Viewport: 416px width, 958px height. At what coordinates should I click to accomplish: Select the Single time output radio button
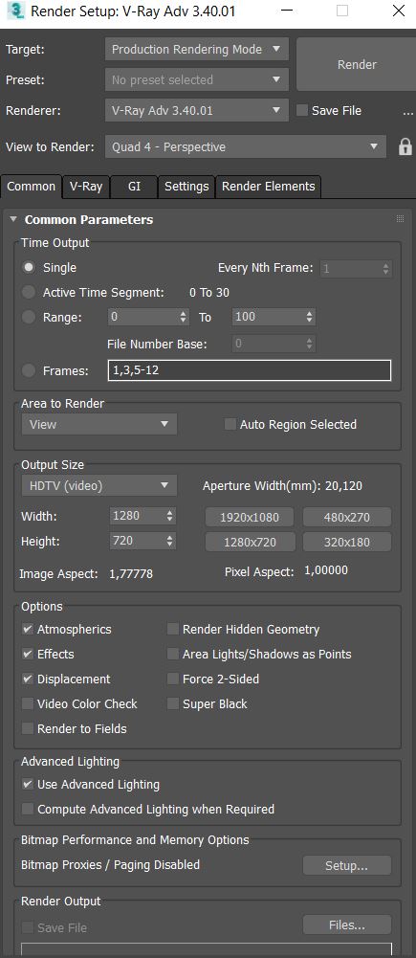click(x=29, y=268)
